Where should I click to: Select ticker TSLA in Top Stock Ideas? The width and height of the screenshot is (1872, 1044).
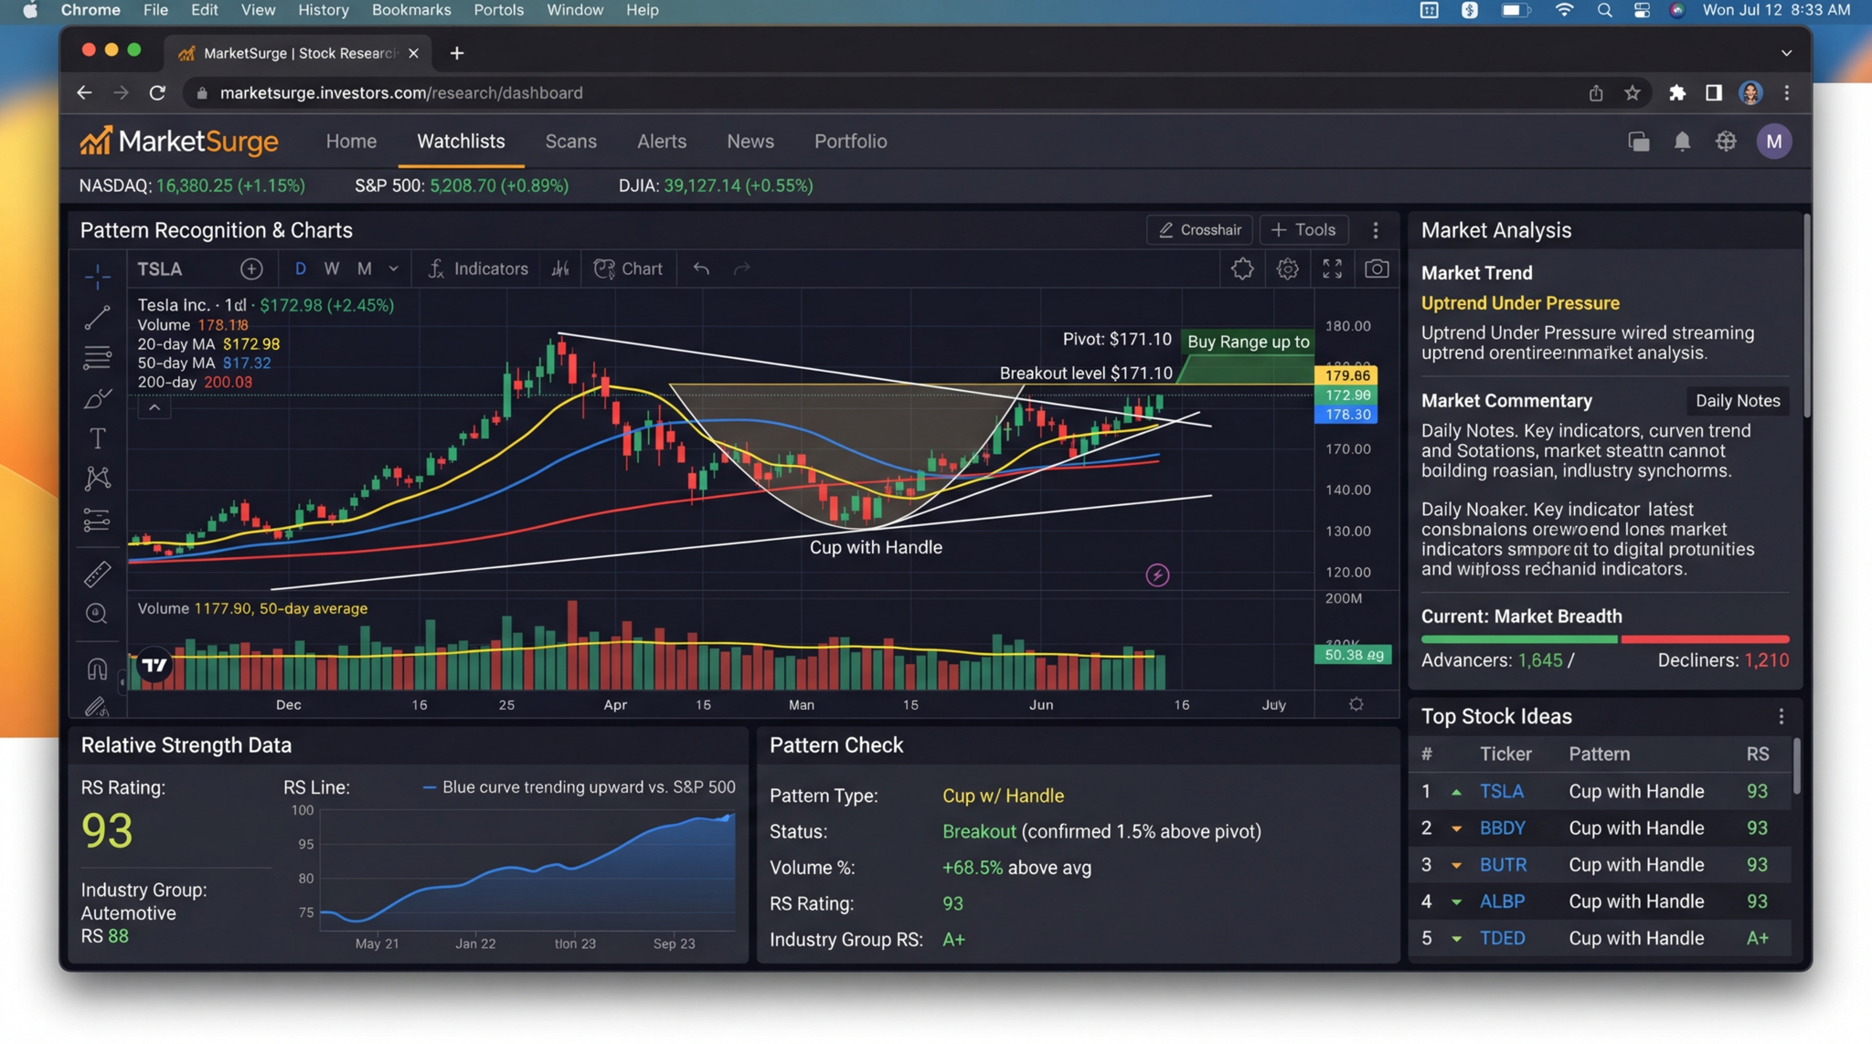(x=1503, y=791)
